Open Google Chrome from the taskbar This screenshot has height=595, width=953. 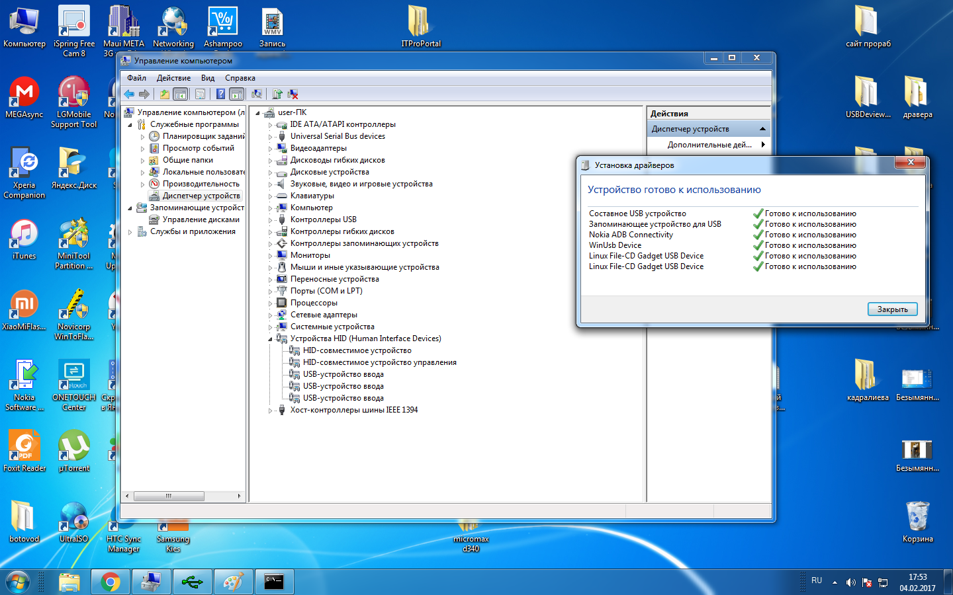(x=111, y=582)
